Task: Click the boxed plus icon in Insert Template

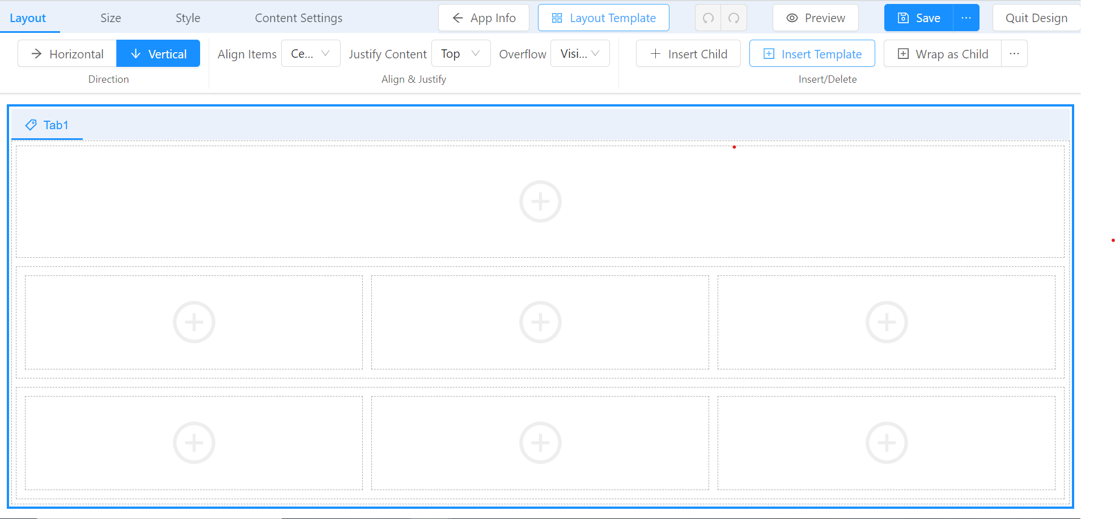Action: pos(769,54)
